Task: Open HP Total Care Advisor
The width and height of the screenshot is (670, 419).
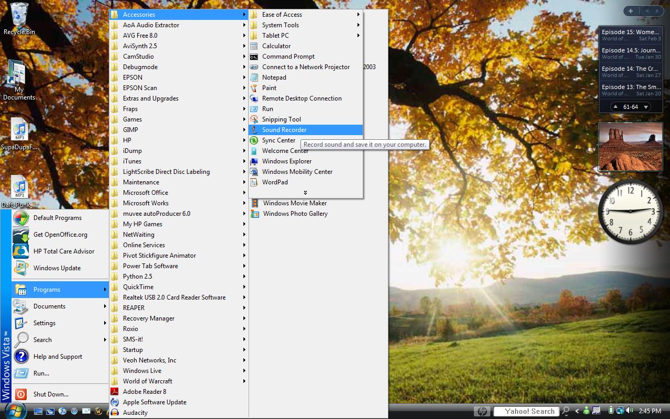Action: (60, 251)
